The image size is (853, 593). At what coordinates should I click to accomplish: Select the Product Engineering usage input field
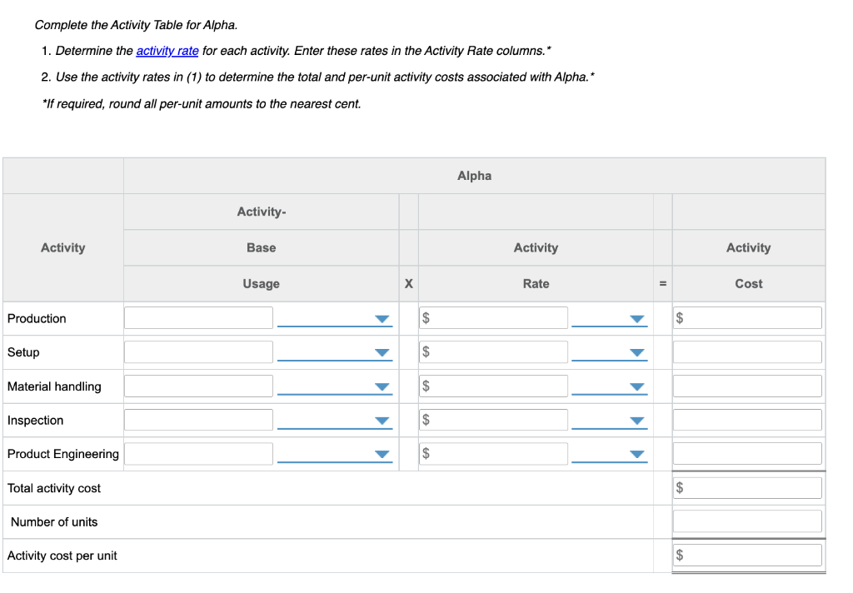coord(198,453)
